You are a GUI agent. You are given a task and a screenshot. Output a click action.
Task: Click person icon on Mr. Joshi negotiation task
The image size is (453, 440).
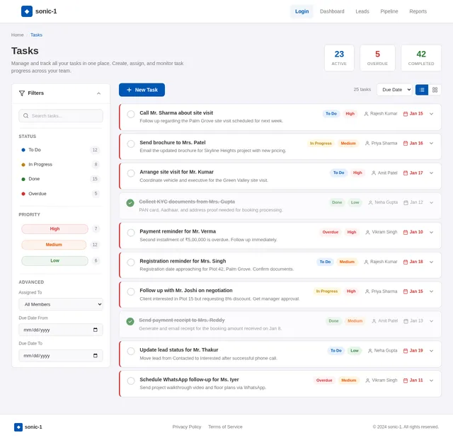click(367, 291)
